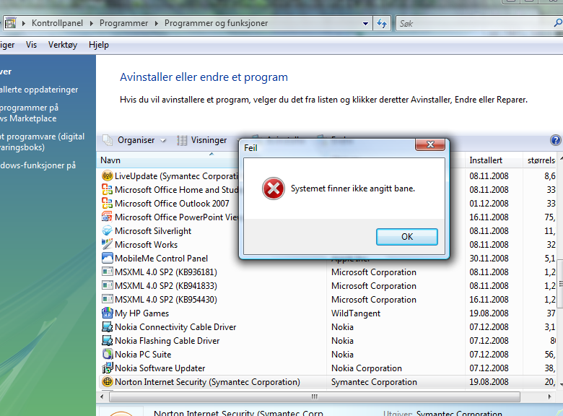The image size is (563, 416).
Task: Expand the arrow after Programmer breadcrumb
Action: [156, 23]
